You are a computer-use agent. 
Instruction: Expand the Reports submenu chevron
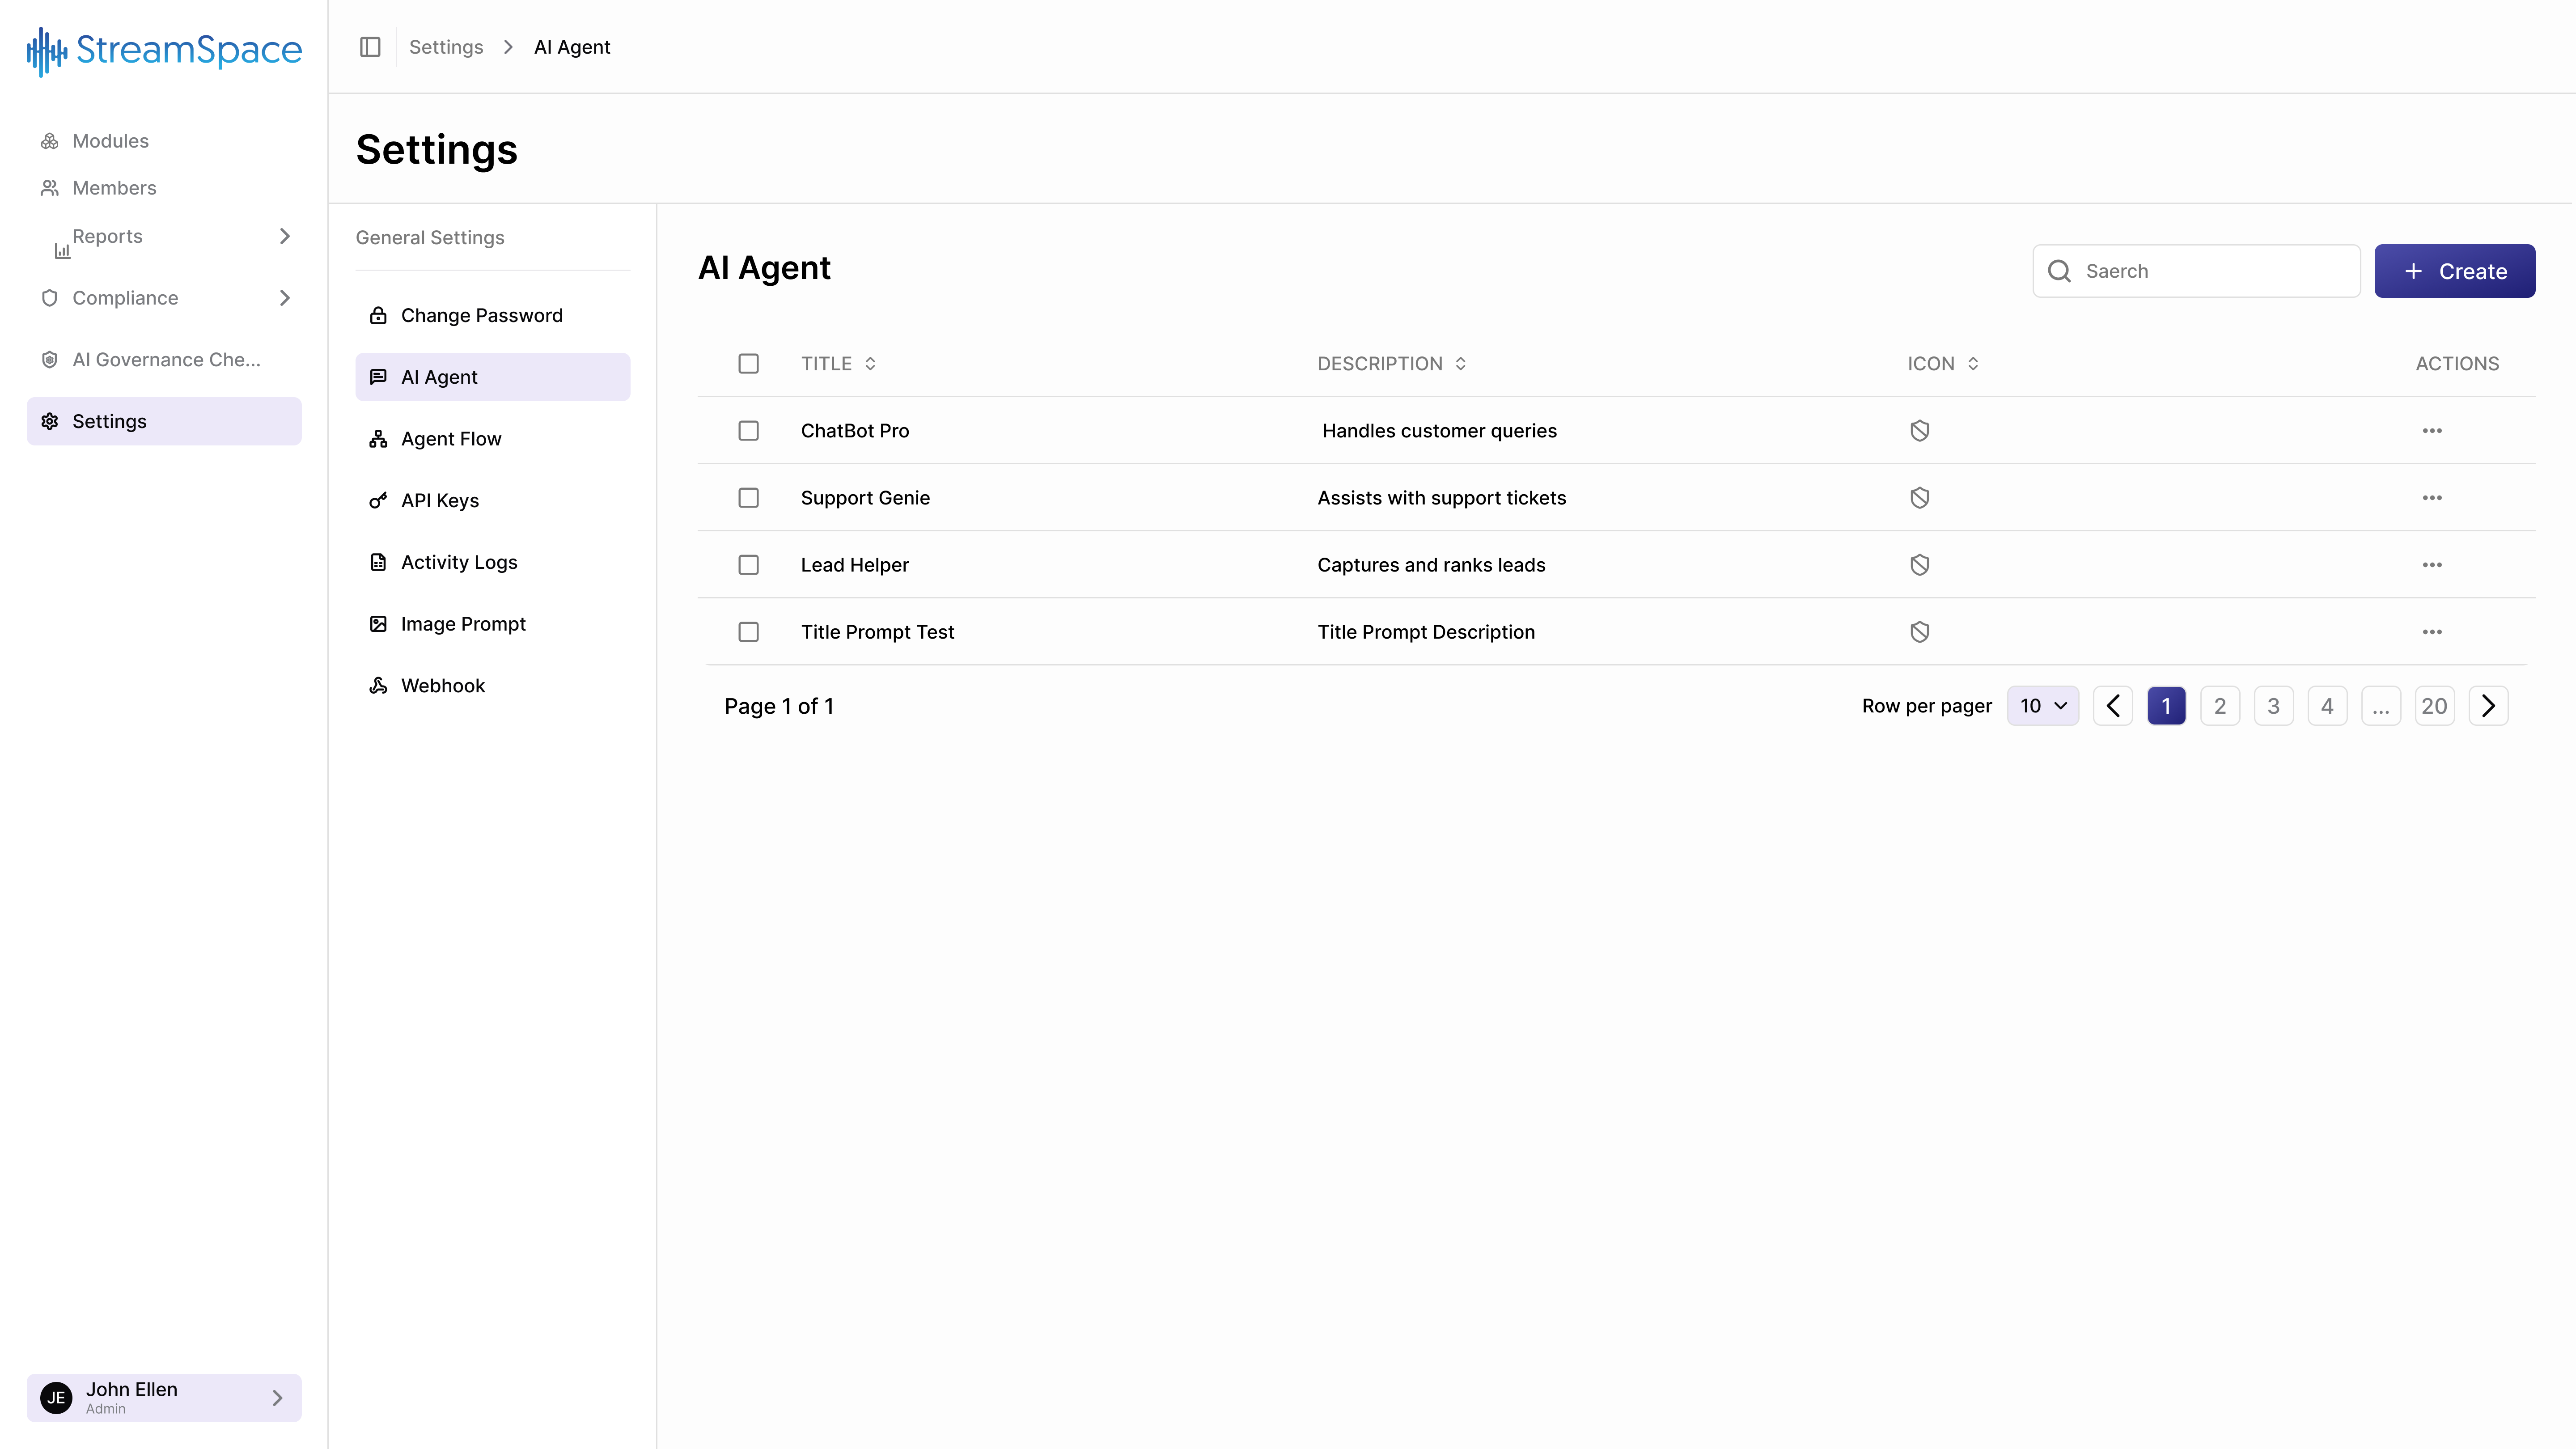click(284, 236)
